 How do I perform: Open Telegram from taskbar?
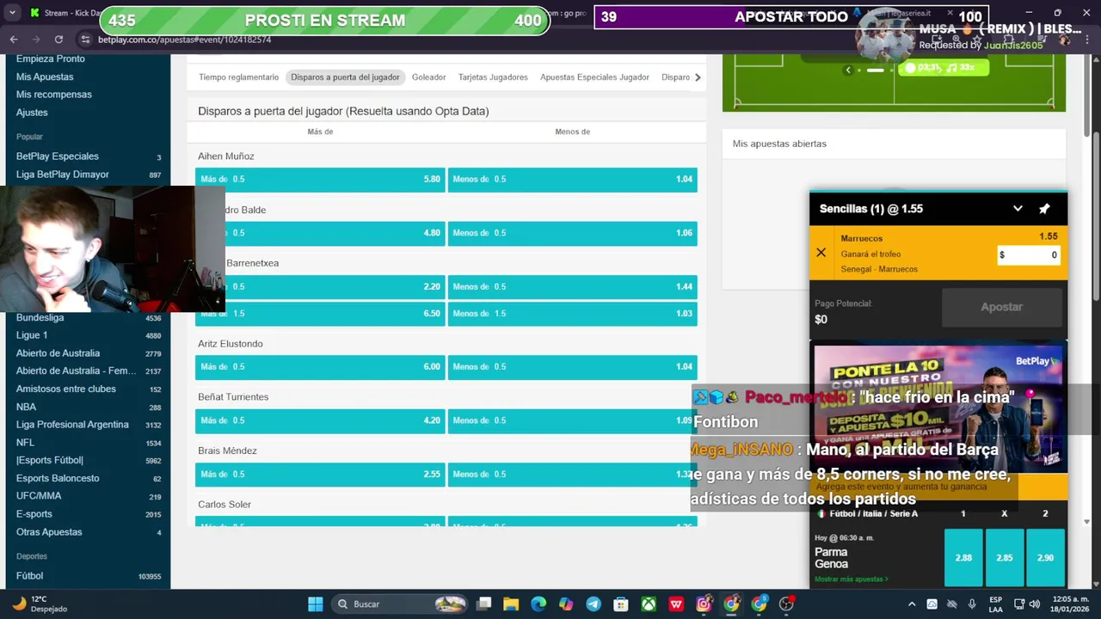(594, 604)
